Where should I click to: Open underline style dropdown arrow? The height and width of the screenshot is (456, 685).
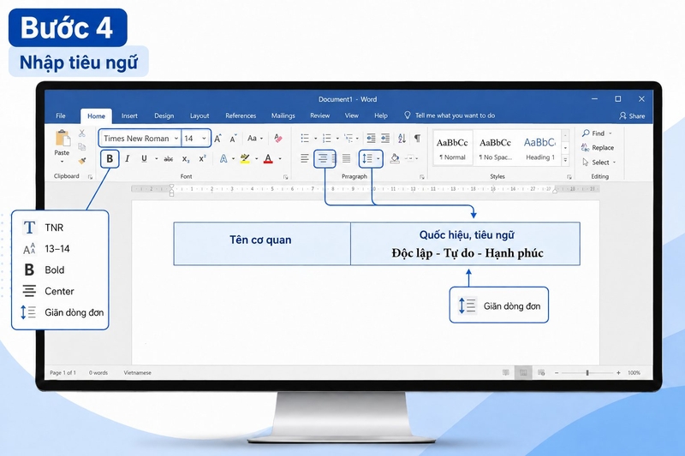(156, 159)
